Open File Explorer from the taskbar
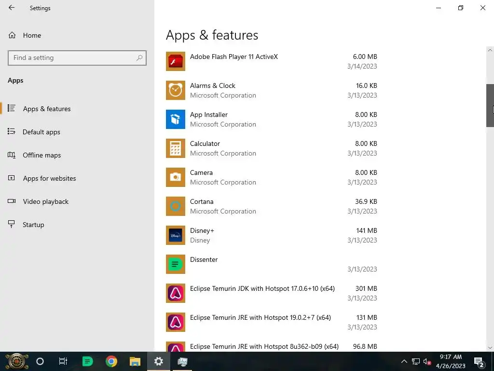Viewport: 494px width, 371px height. coord(135,361)
